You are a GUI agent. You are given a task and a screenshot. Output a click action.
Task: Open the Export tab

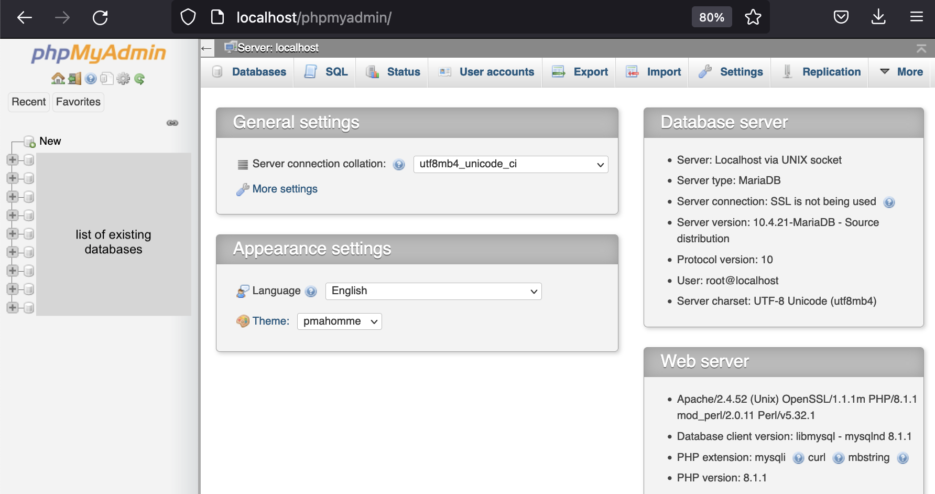click(580, 72)
